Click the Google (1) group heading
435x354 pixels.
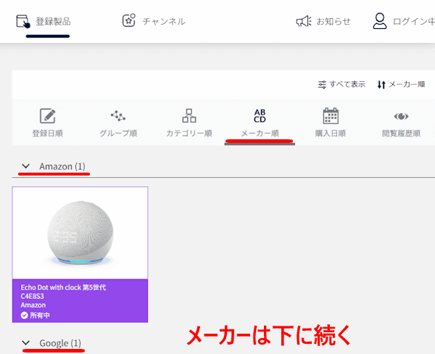coord(60,343)
